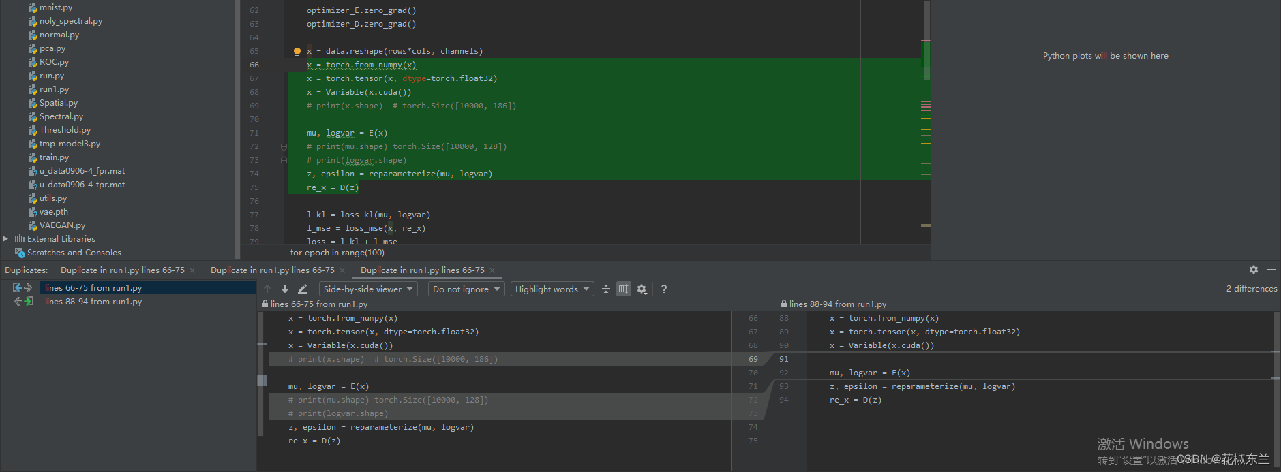Click 'mu, logvar = E(x)' in the right diff pane
Viewport: 1281px width, 472px height.
[870, 373]
